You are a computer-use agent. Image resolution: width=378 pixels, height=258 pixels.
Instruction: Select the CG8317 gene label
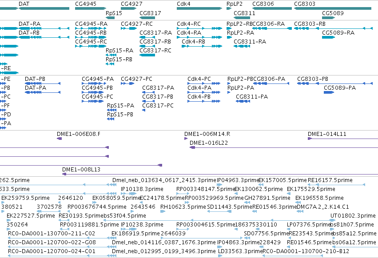coord(150,13)
